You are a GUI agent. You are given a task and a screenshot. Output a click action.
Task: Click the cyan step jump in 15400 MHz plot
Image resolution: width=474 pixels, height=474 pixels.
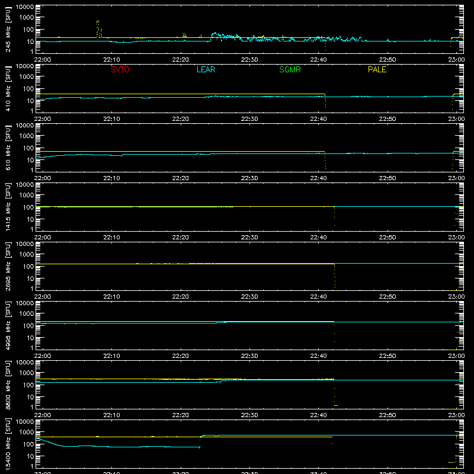coord(200,441)
